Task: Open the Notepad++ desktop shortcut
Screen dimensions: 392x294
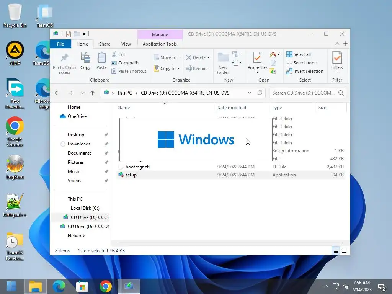Action: tap(15, 205)
